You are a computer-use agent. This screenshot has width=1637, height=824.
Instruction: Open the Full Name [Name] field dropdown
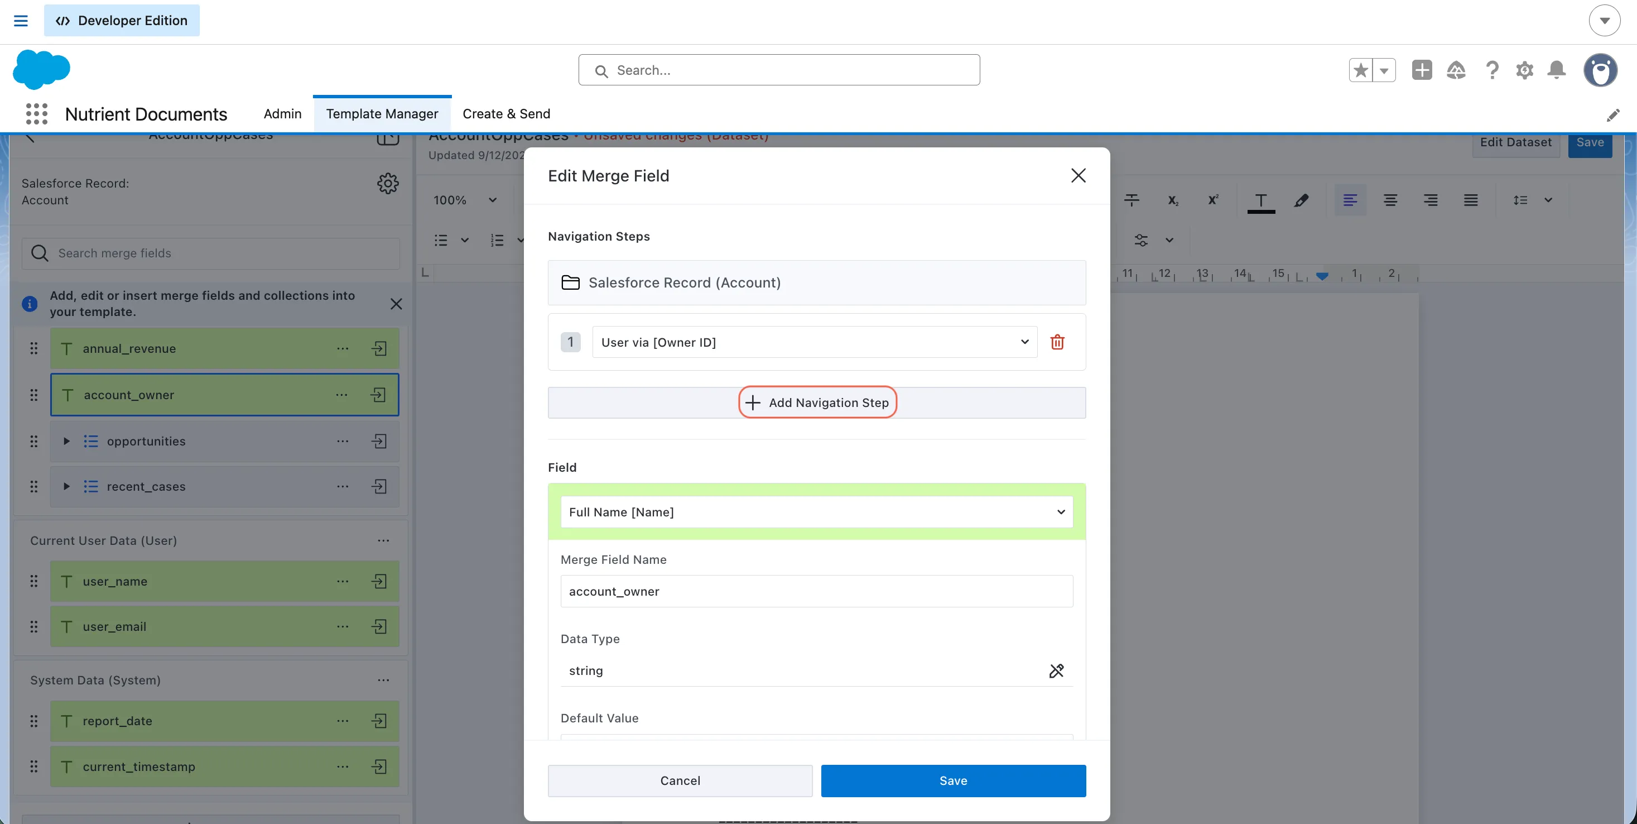[816, 512]
